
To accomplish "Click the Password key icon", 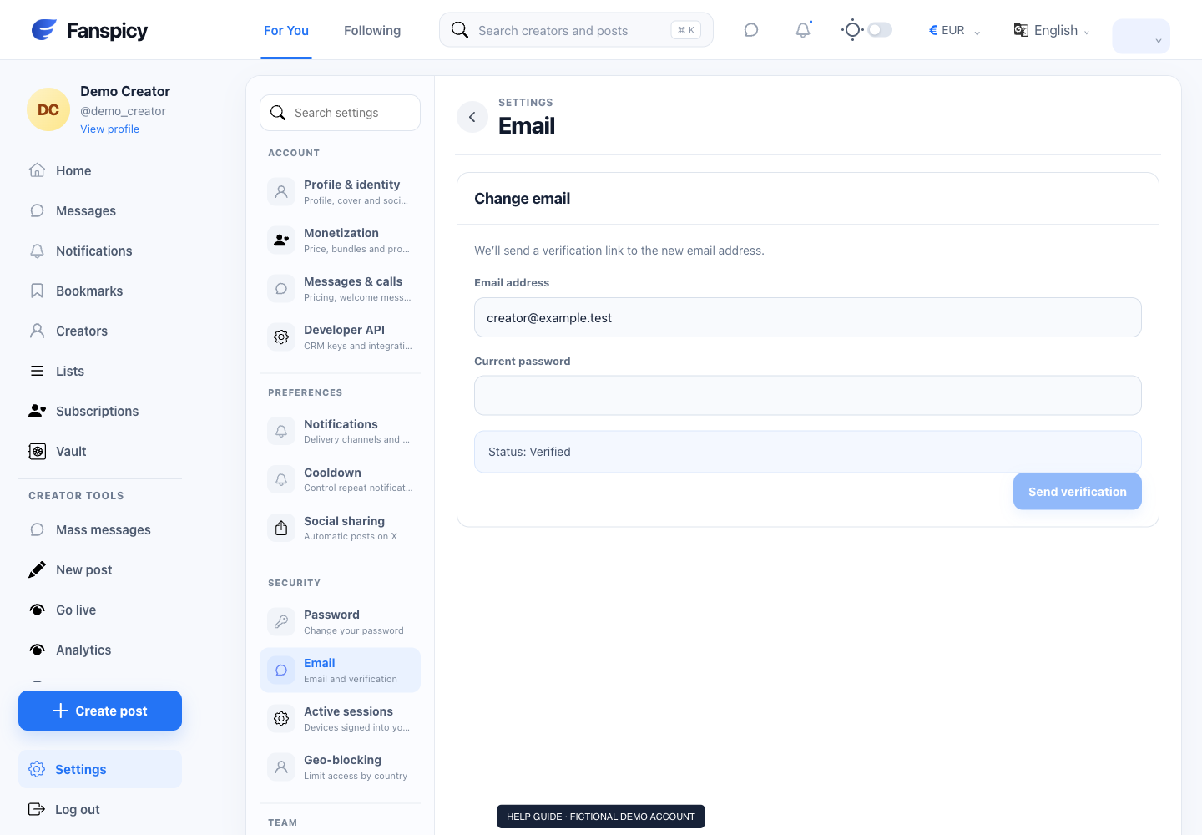I will [x=281, y=621].
